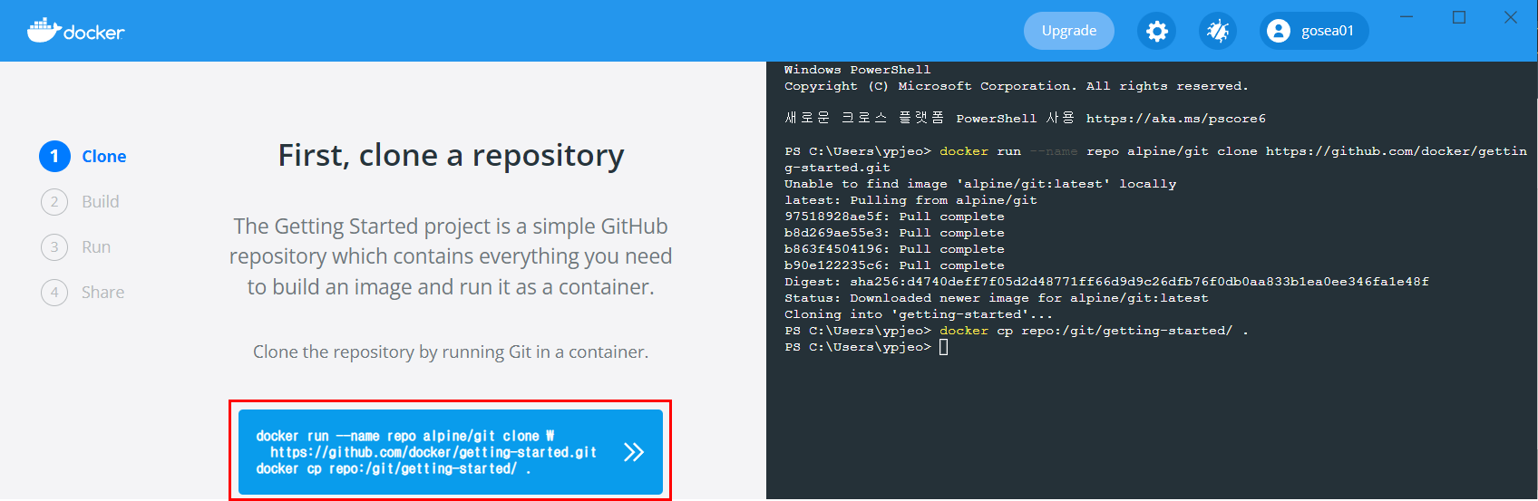Image resolution: width=1538 pixels, height=501 pixels.
Task: Open the gosea01 account menu
Action: pos(1314,31)
